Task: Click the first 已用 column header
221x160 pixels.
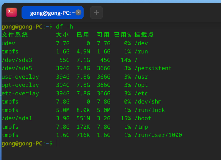Action: (x=83, y=35)
